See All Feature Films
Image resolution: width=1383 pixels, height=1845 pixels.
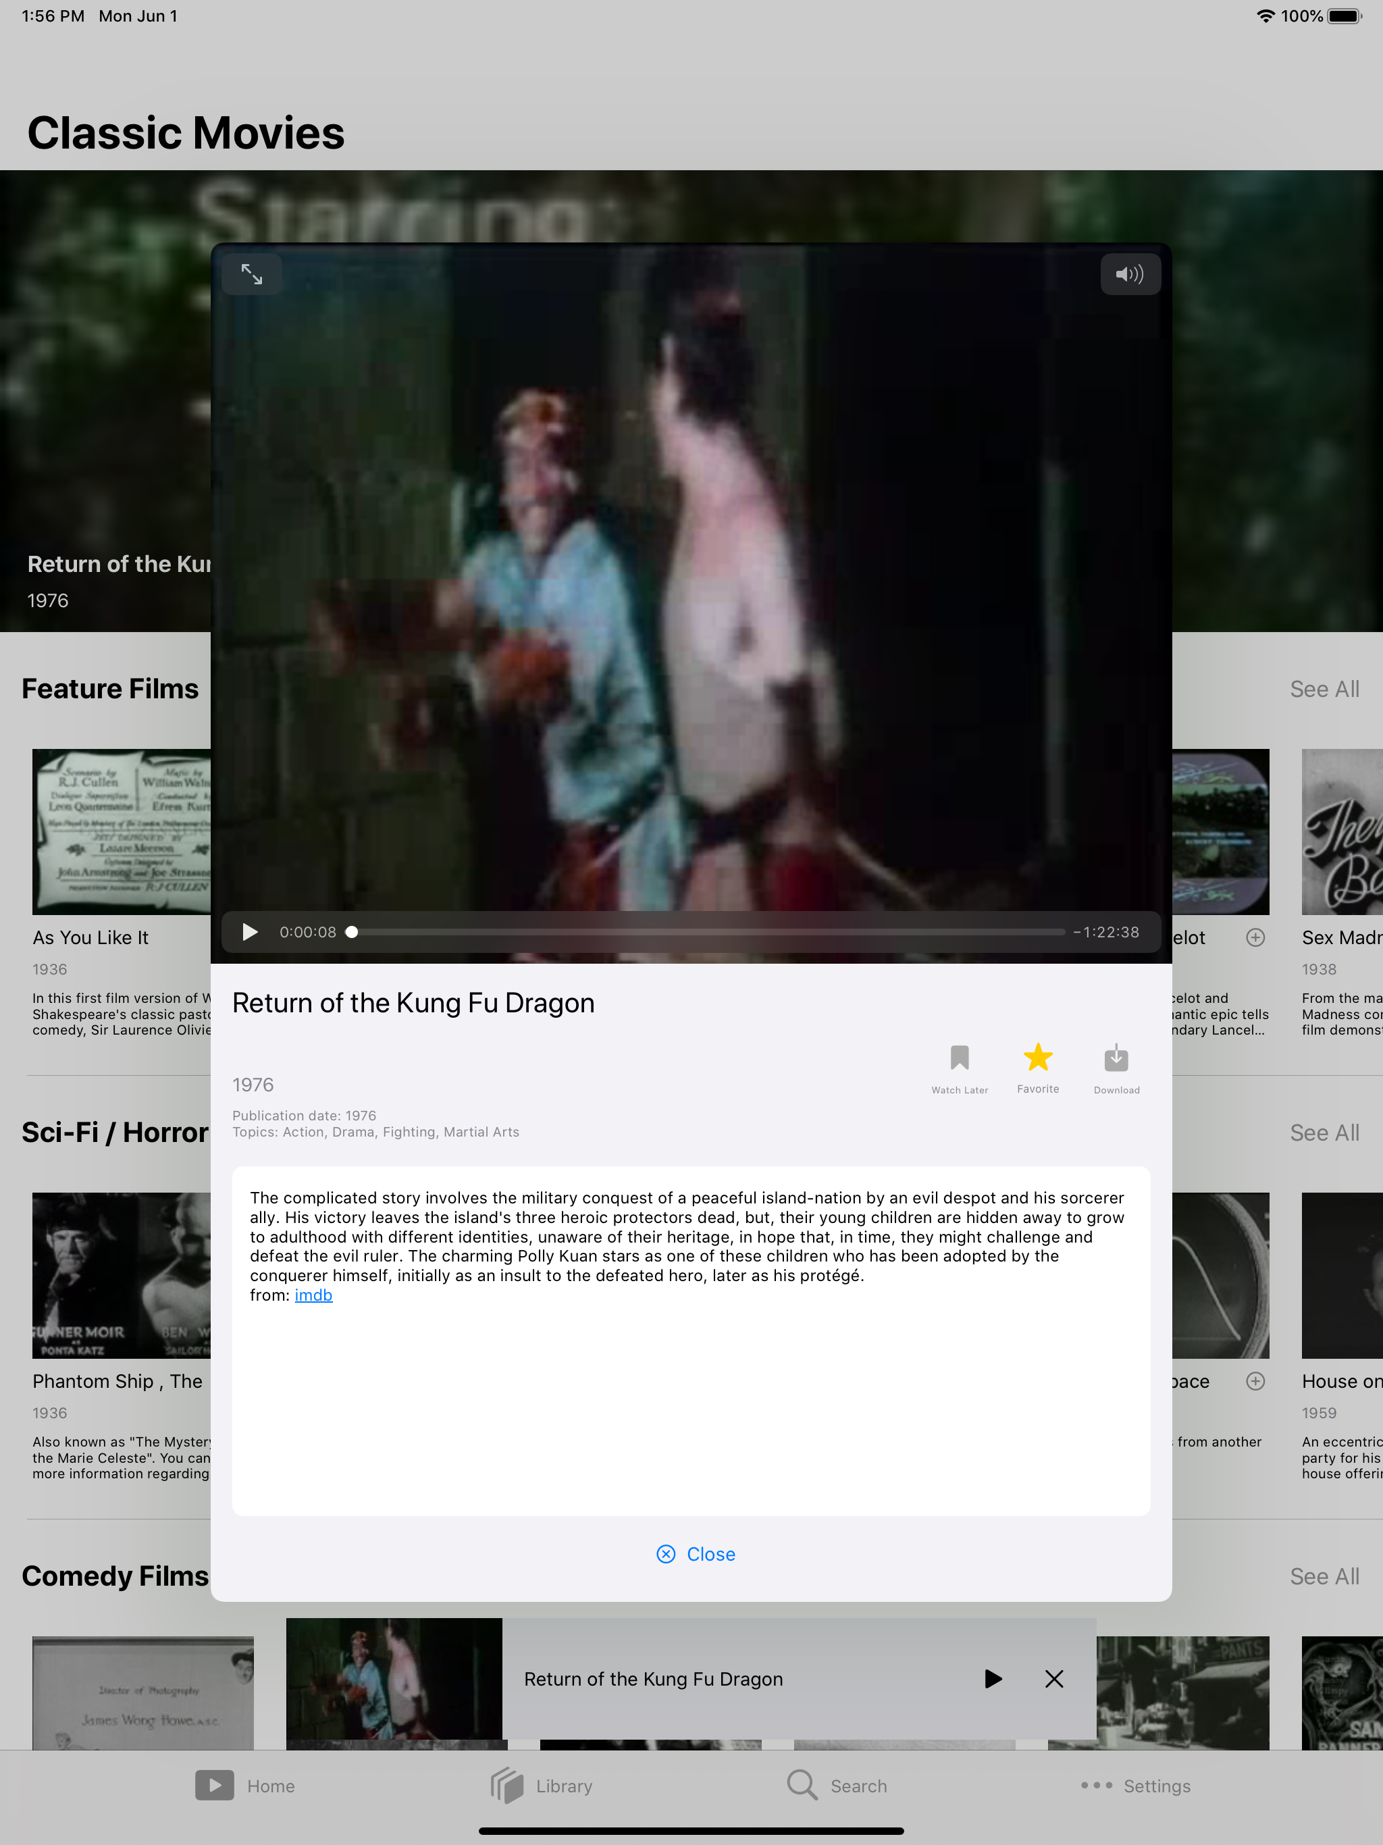click(x=1324, y=689)
